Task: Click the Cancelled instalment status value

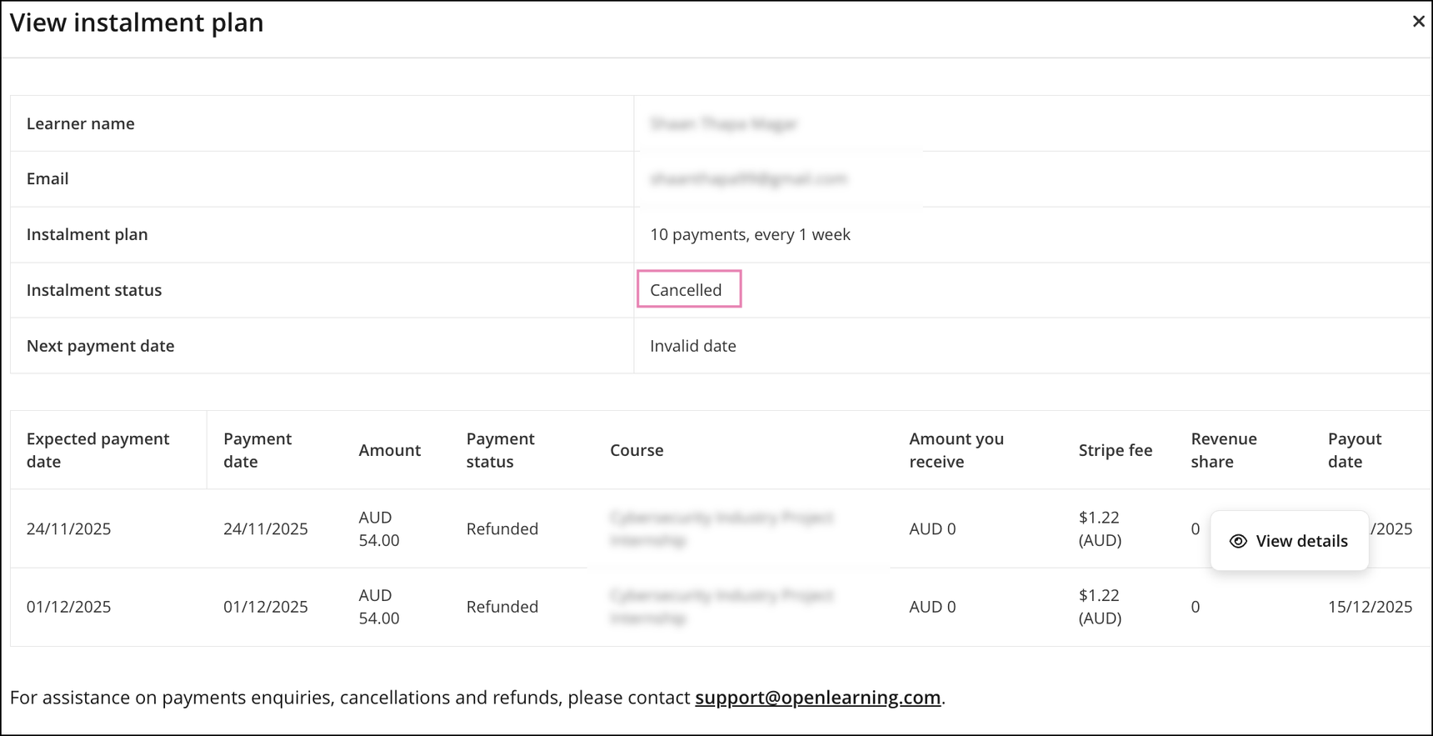Action: pos(686,290)
